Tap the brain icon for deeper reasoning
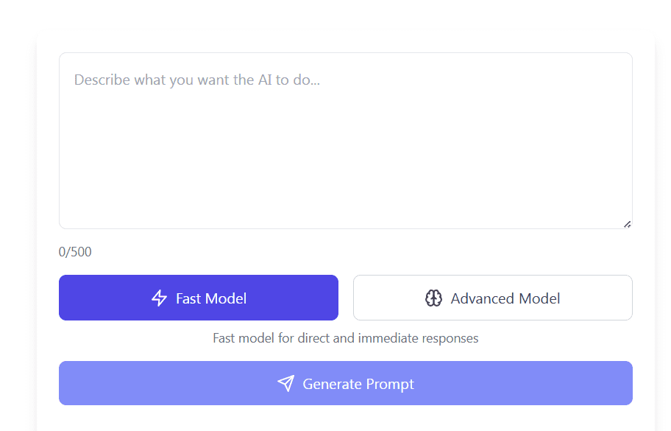Viewport: 671px width, 431px height. [x=433, y=298]
